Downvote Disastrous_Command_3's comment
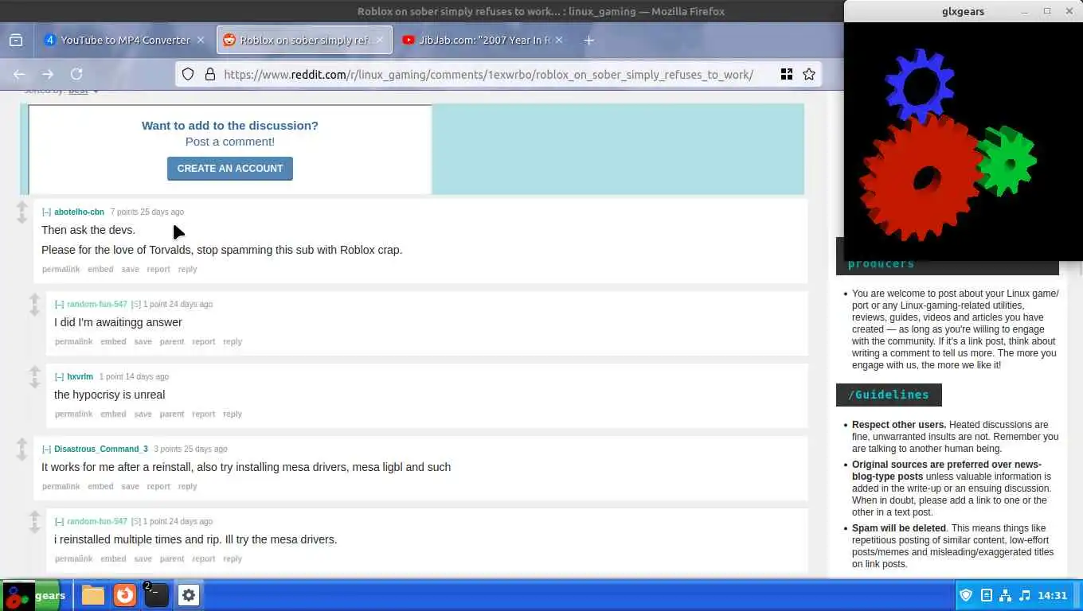This screenshot has height=611, width=1083. [x=22, y=455]
